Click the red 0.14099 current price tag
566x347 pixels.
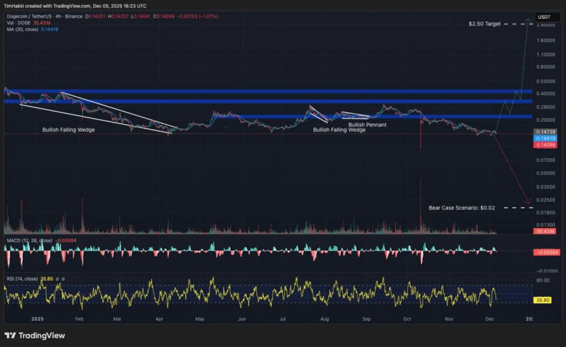tap(545, 145)
